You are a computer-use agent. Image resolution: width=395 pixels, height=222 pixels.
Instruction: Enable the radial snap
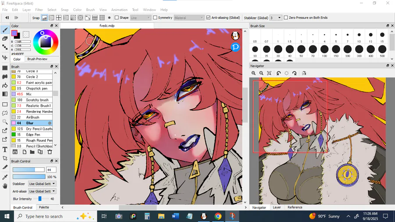click(73, 18)
